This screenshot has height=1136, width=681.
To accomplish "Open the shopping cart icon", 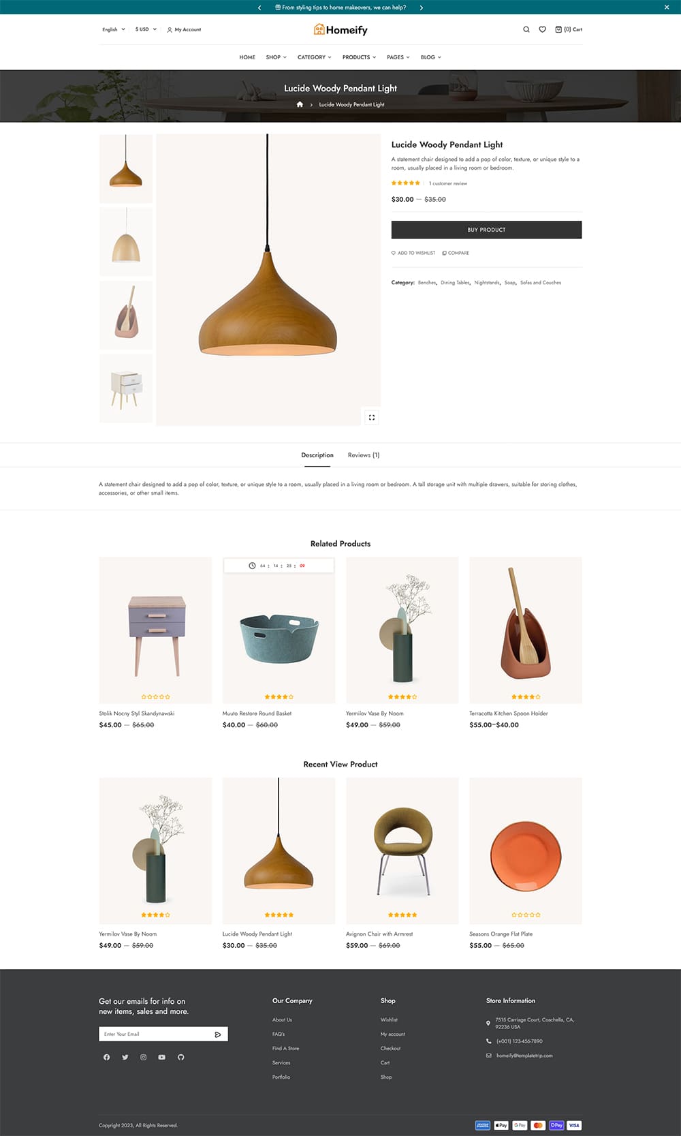I will click(x=558, y=29).
